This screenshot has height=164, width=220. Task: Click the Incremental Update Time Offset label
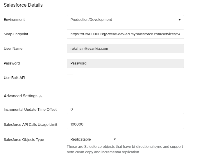tap(30, 110)
